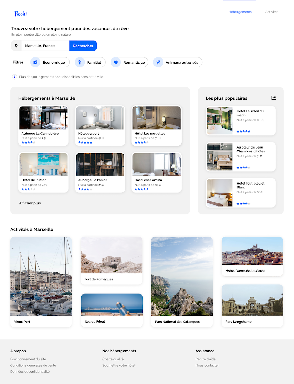Click the location pin icon in the search bar
Screen dimensions: 294x384
(16, 45)
